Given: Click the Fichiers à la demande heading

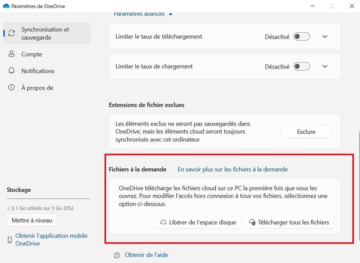Looking at the screenshot, I should (x=138, y=169).
